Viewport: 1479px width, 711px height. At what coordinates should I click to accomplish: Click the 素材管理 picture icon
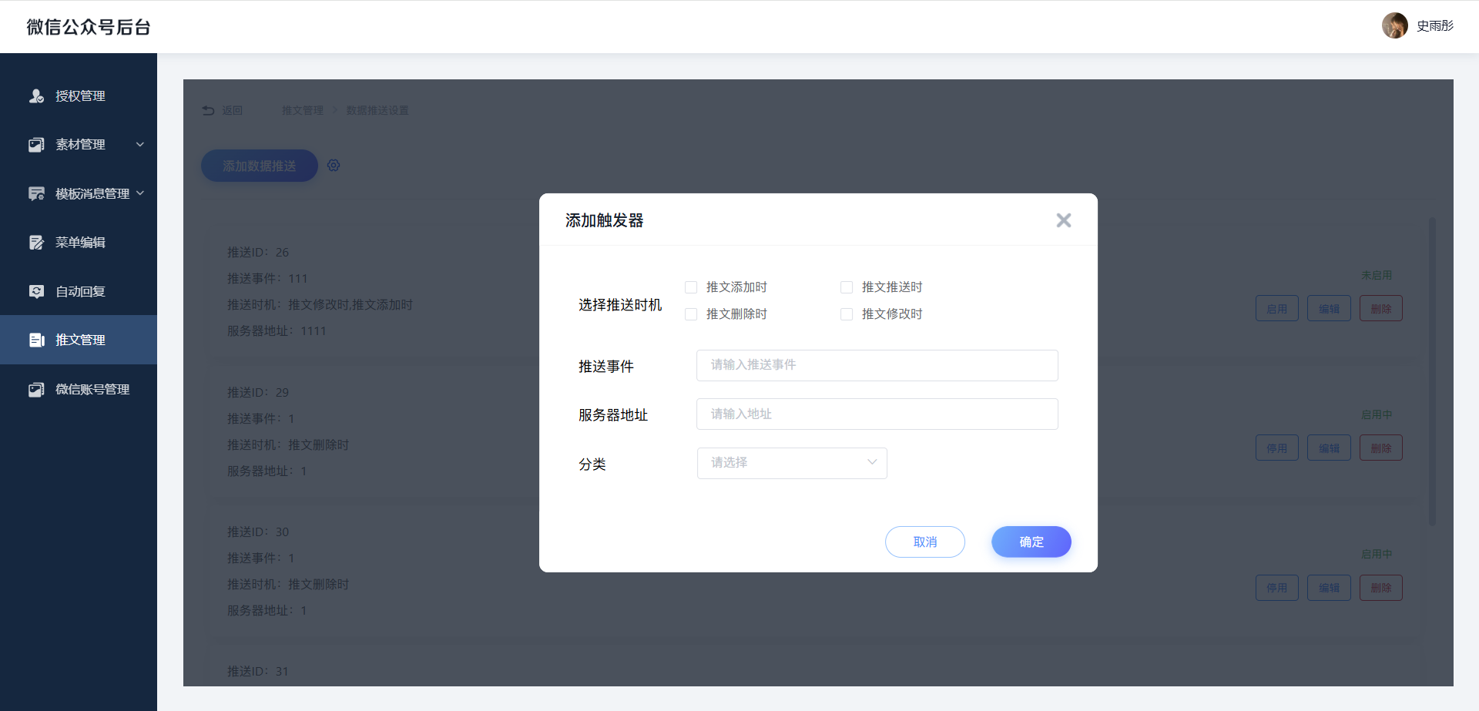36,145
